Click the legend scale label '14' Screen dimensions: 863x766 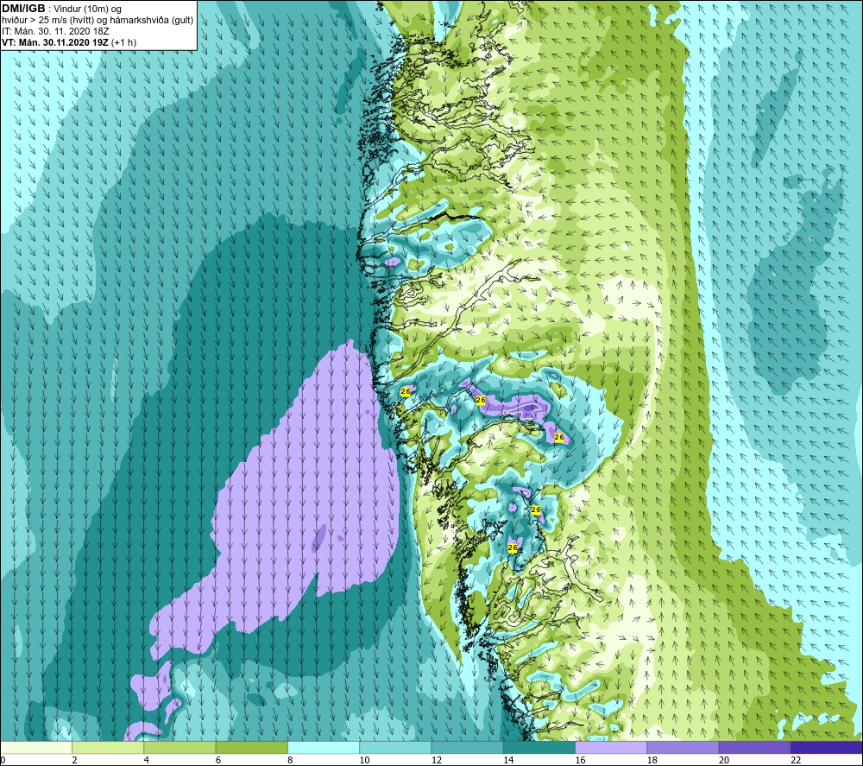tap(508, 760)
